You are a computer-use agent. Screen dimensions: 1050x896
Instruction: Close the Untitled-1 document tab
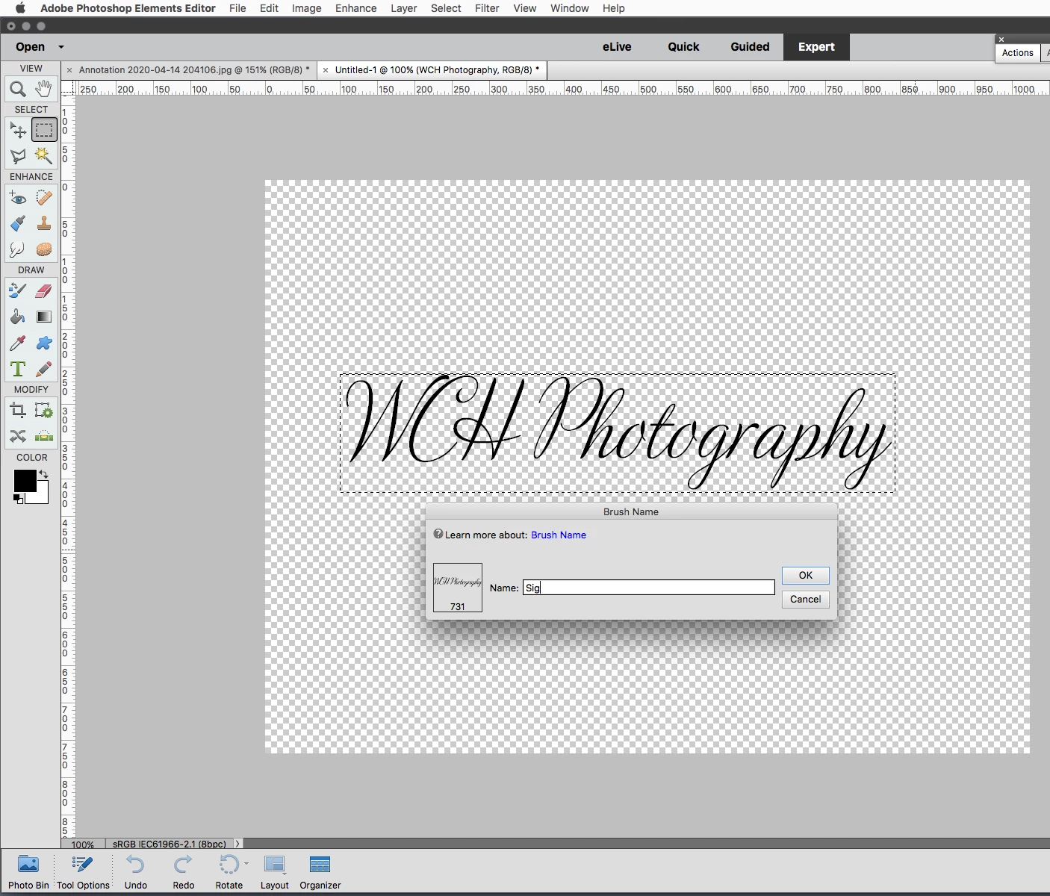(x=326, y=70)
